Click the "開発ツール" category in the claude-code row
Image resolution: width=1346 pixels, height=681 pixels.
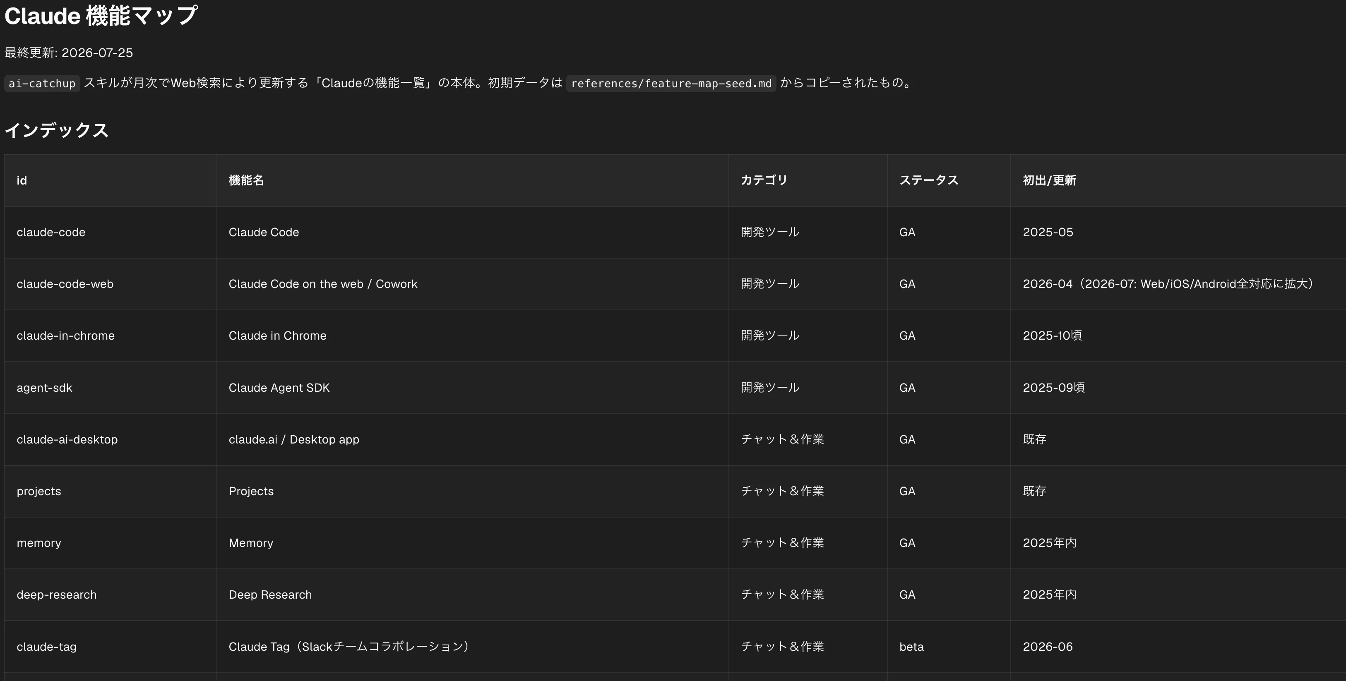(770, 232)
